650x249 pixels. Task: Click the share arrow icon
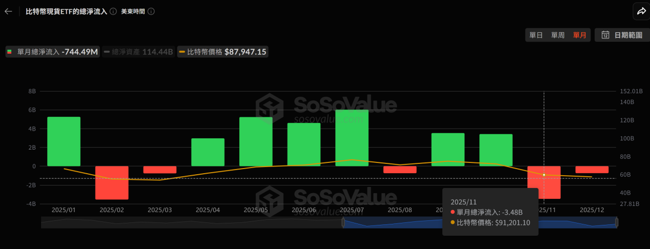coord(641,11)
